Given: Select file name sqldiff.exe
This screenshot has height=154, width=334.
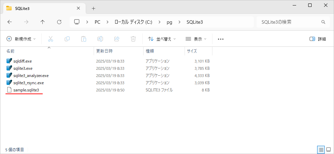Looking at the screenshot, I should (x=23, y=61).
